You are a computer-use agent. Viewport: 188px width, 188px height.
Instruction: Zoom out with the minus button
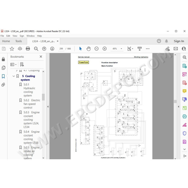96,49
